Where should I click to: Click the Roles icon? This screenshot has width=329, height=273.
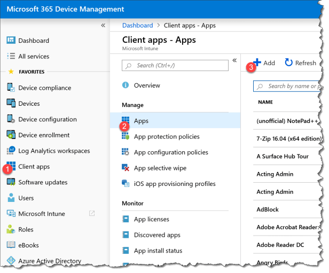click(x=11, y=229)
